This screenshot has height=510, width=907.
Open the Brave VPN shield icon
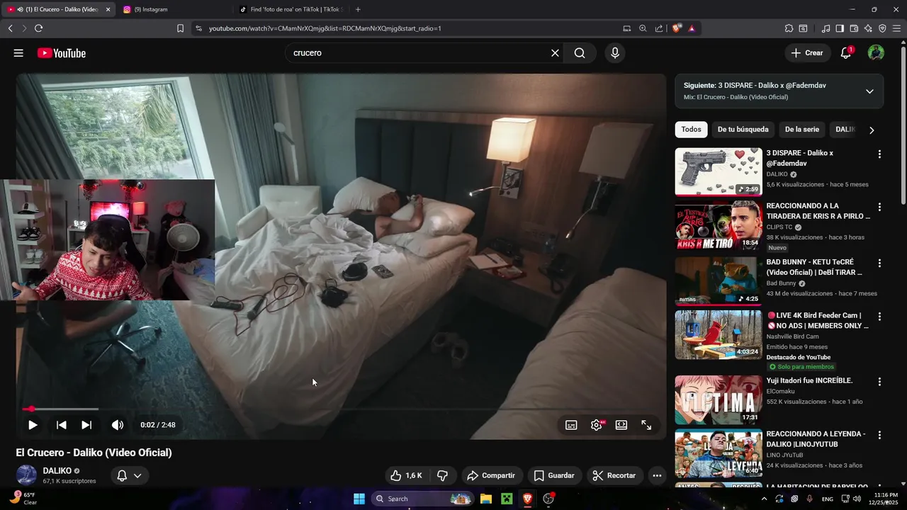[x=882, y=28]
